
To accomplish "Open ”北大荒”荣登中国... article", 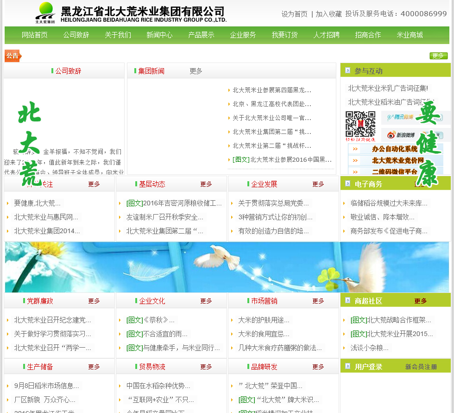I will (271, 386).
